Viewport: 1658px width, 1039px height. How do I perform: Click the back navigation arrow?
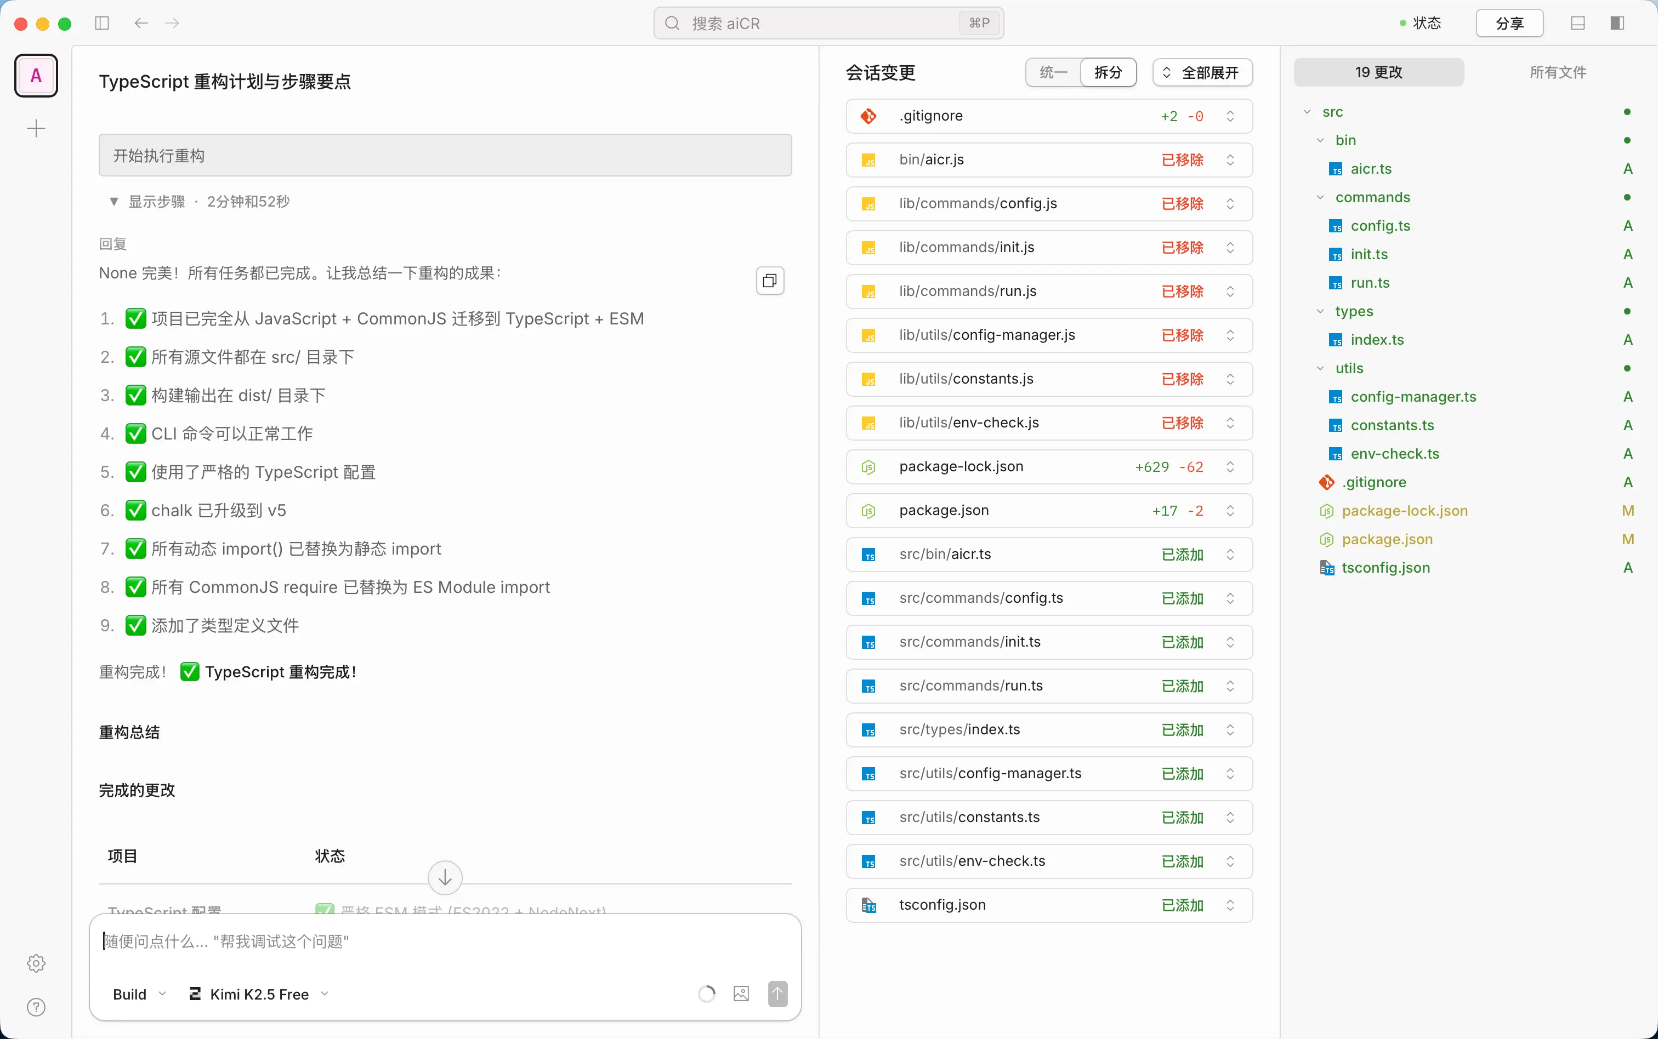point(141,24)
